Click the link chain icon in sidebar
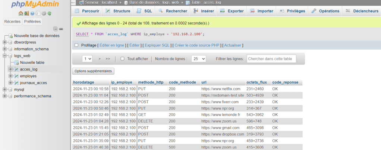Image resolution: width=381 pixels, height=150 pixels. pos(61,29)
